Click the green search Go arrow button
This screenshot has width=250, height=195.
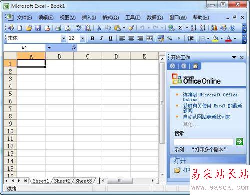pos(239,142)
